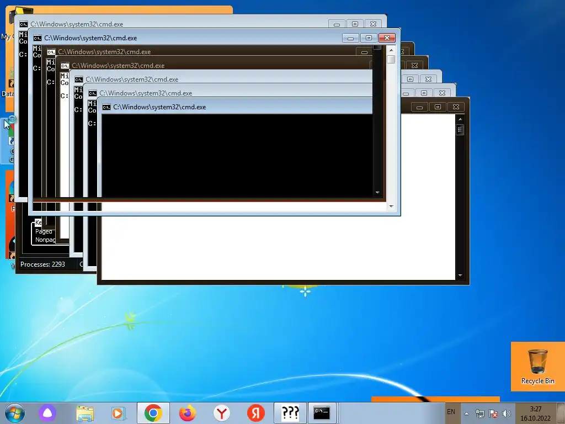Click the volume speaker tray icon
The height and width of the screenshot is (424, 565).
507,414
